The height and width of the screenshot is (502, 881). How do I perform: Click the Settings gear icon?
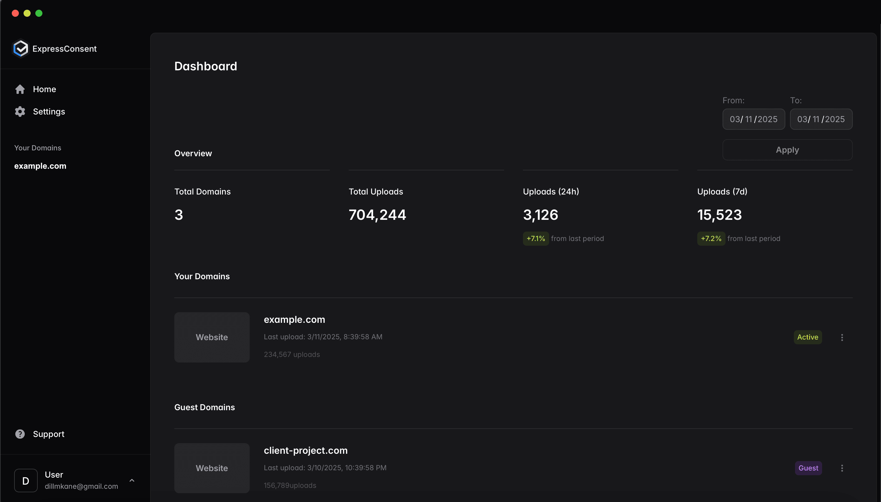[x=20, y=112]
